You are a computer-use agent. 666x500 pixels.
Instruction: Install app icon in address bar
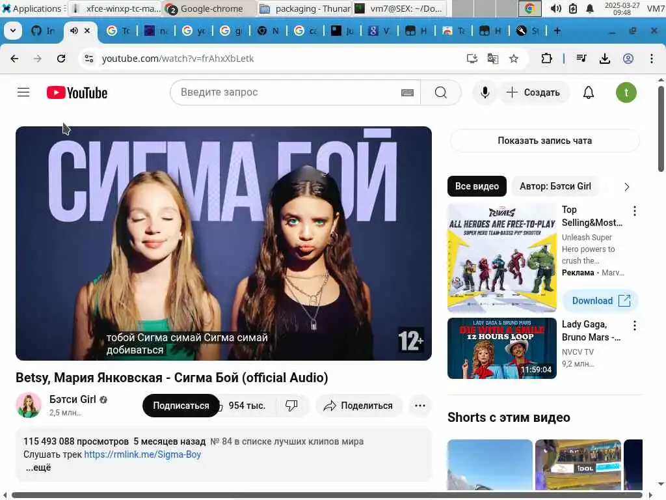pyautogui.click(x=472, y=59)
